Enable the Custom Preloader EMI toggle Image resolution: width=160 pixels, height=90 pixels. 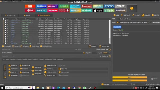(x=110, y=49)
